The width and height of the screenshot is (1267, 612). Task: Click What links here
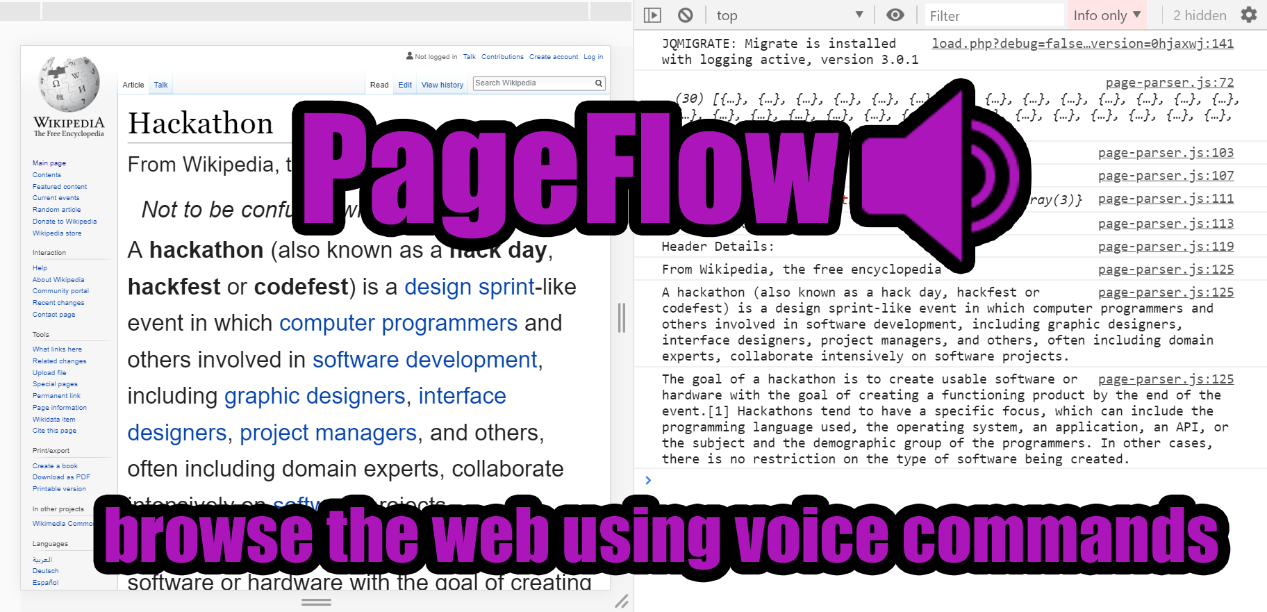pyautogui.click(x=57, y=349)
